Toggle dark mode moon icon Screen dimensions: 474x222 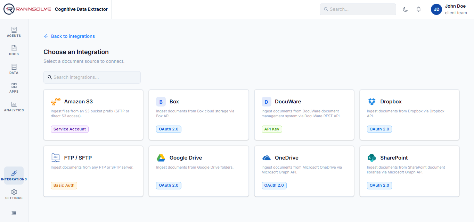click(x=405, y=9)
